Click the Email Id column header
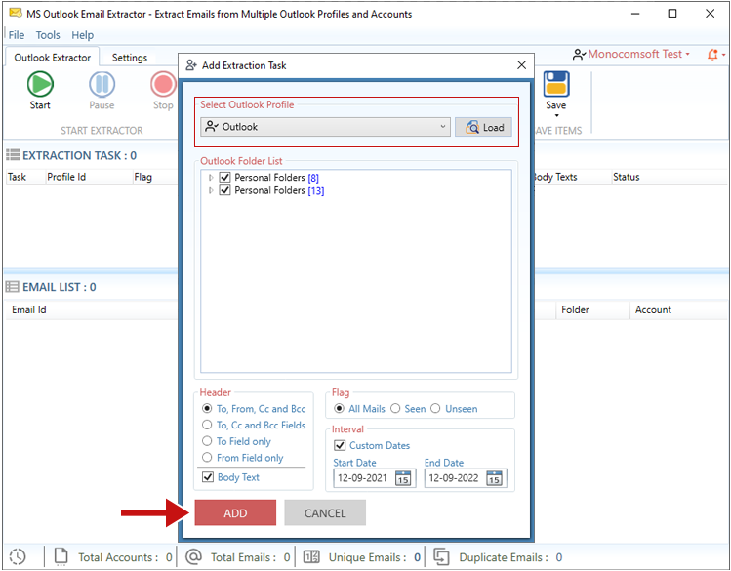731x571 pixels. [x=29, y=309]
